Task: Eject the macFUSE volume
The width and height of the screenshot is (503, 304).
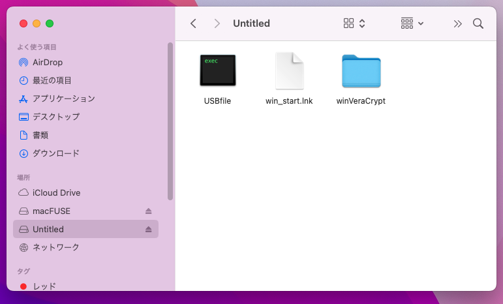Action: (x=148, y=211)
